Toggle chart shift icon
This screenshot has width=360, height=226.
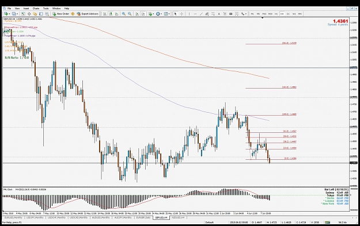(143, 14)
